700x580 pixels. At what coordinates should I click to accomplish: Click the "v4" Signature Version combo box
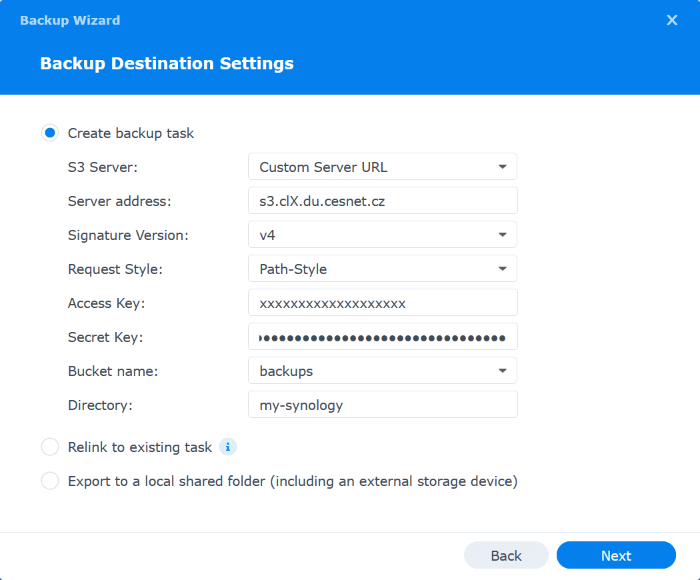383,234
